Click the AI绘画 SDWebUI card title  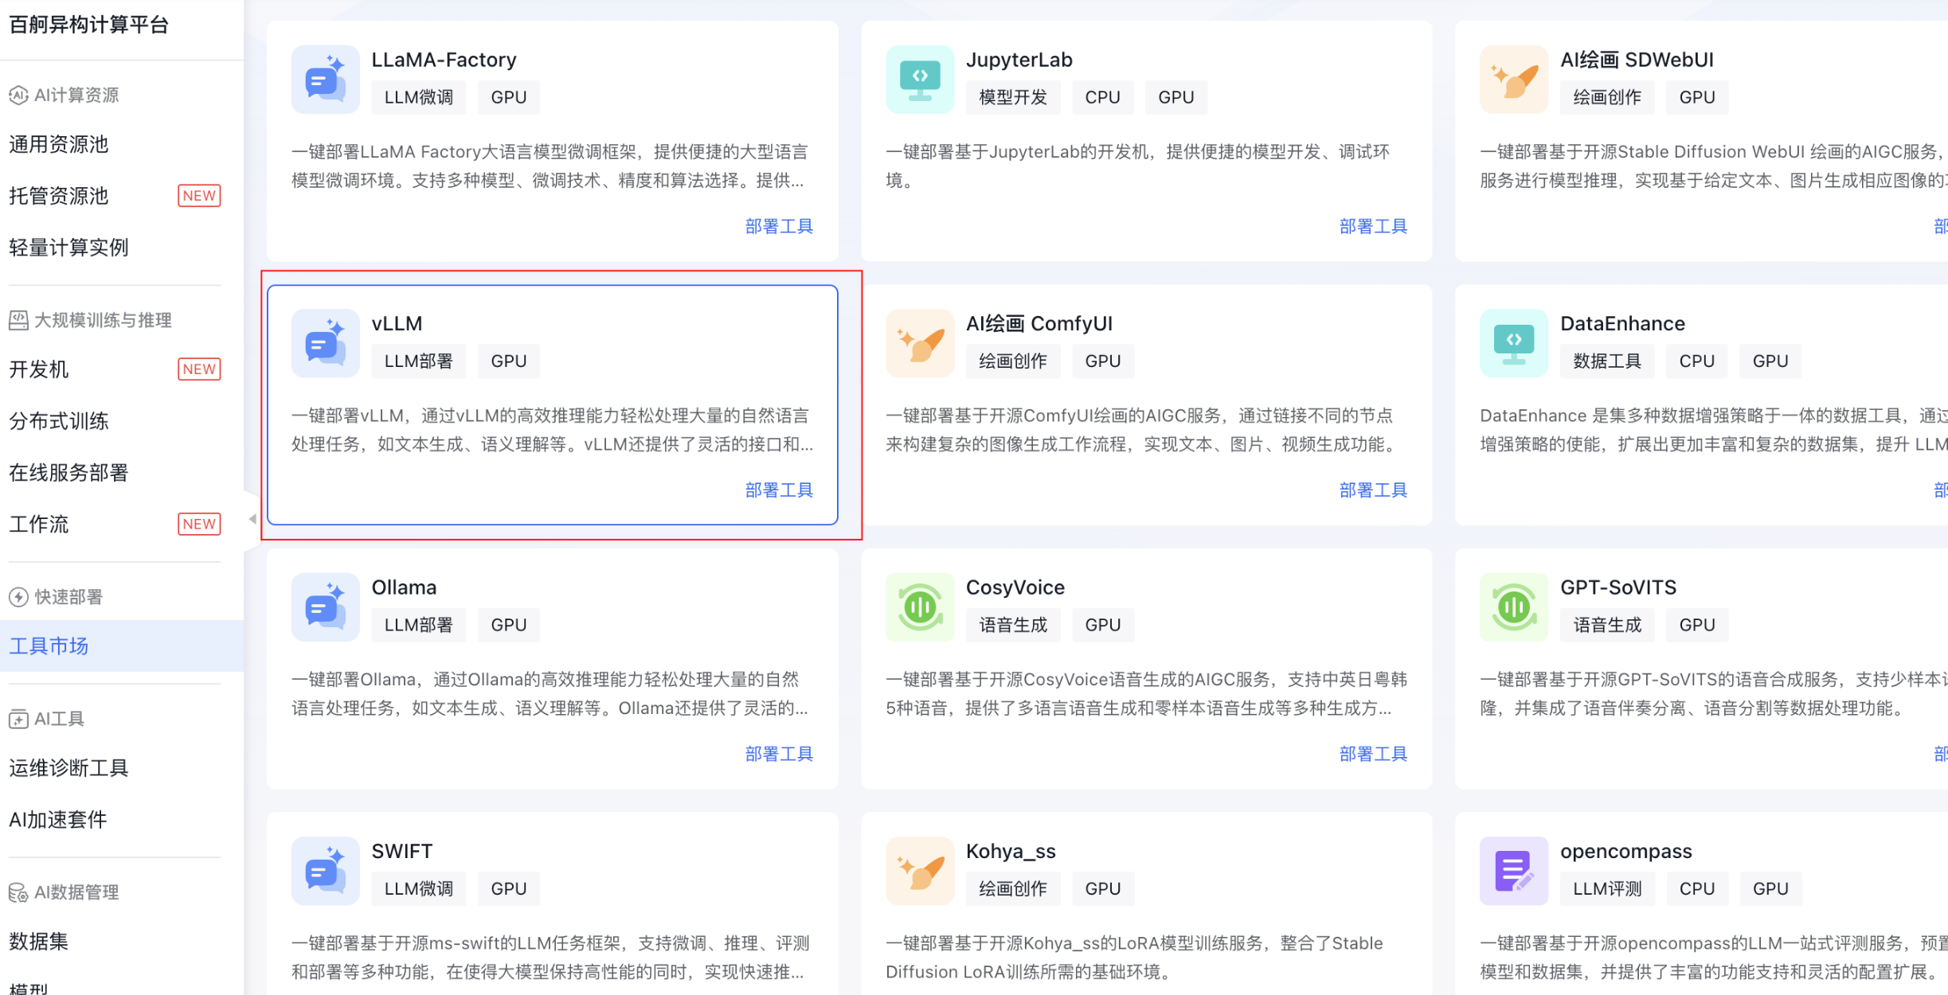[x=1637, y=60]
